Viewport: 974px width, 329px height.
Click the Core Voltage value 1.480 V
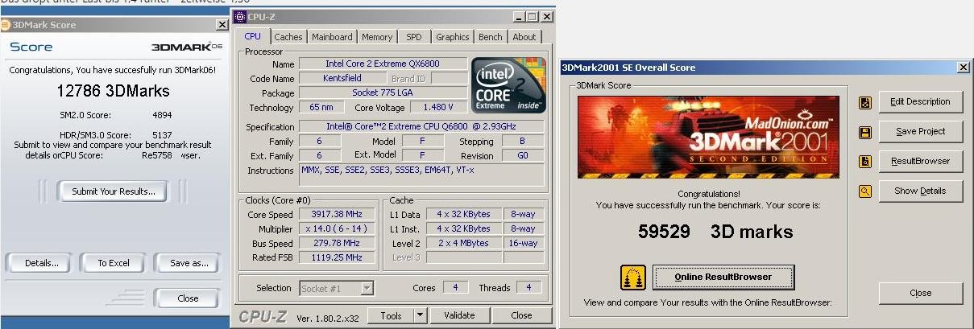437,107
